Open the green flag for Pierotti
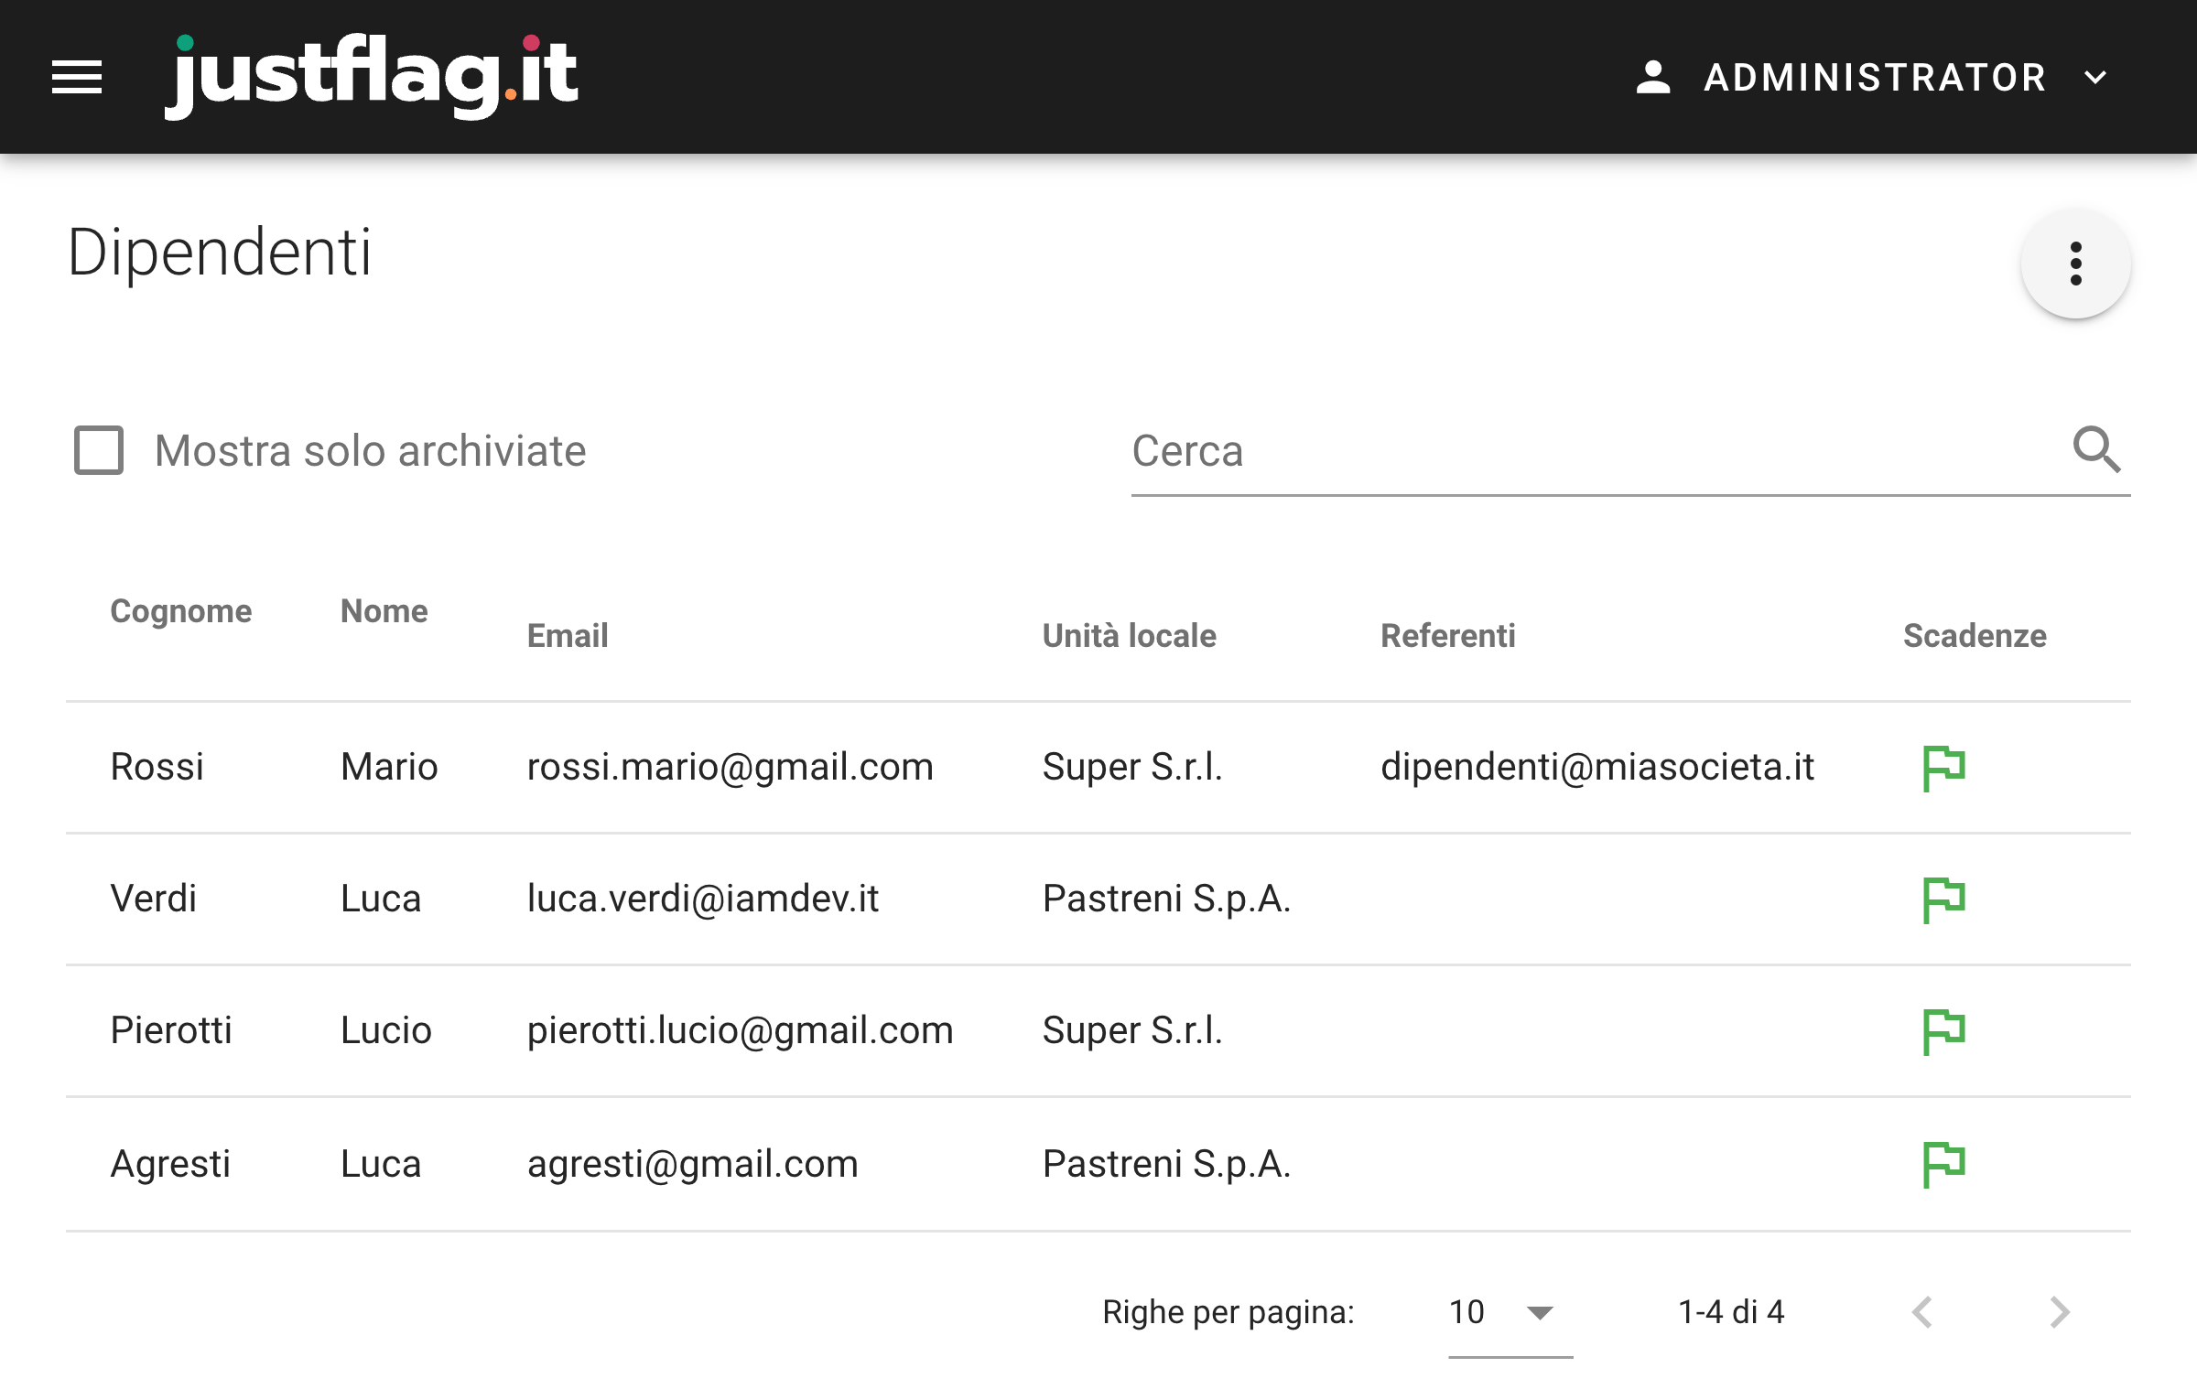The height and width of the screenshot is (1400, 2197). pyautogui.click(x=1944, y=1030)
